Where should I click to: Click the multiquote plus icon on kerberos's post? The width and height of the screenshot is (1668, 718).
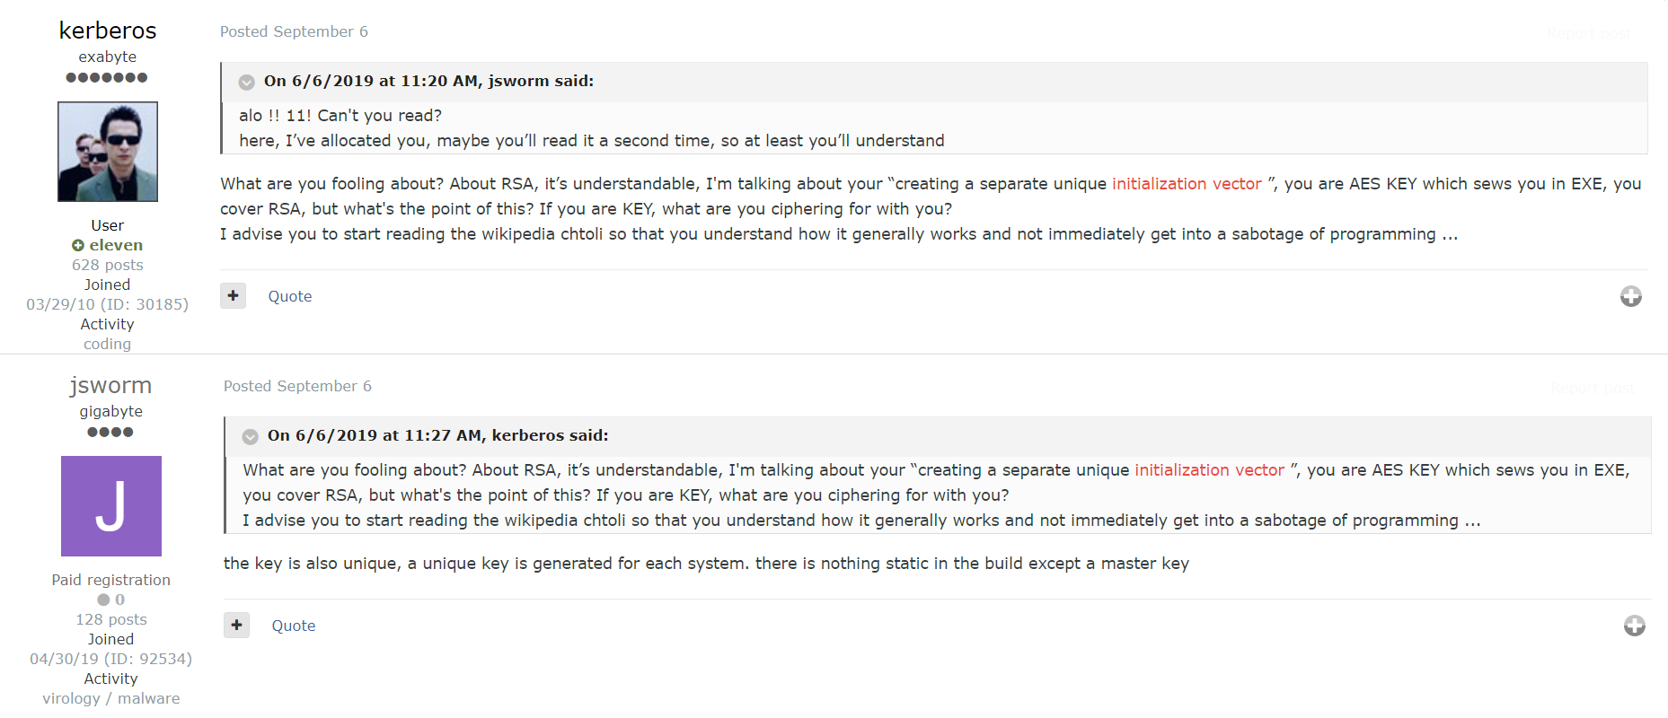(x=233, y=295)
